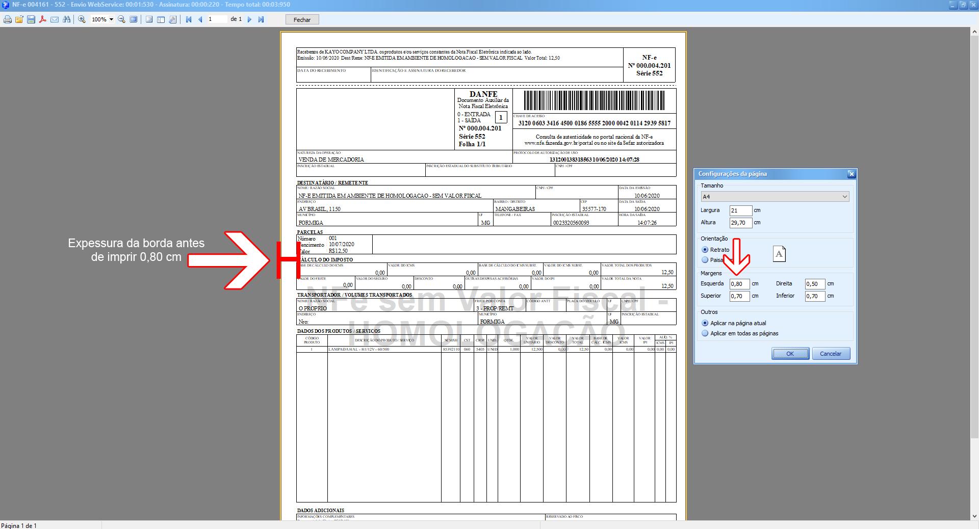The height and width of the screenshot is (529, 979).
Task: Click the Fechar button
Action: point(302,19)
